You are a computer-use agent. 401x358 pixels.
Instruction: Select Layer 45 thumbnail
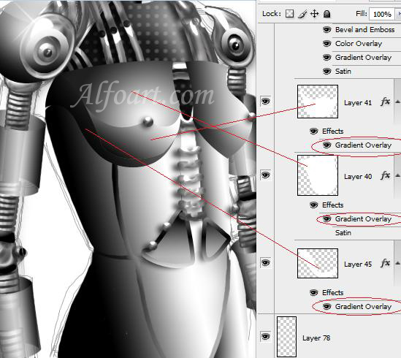point(318,263)
